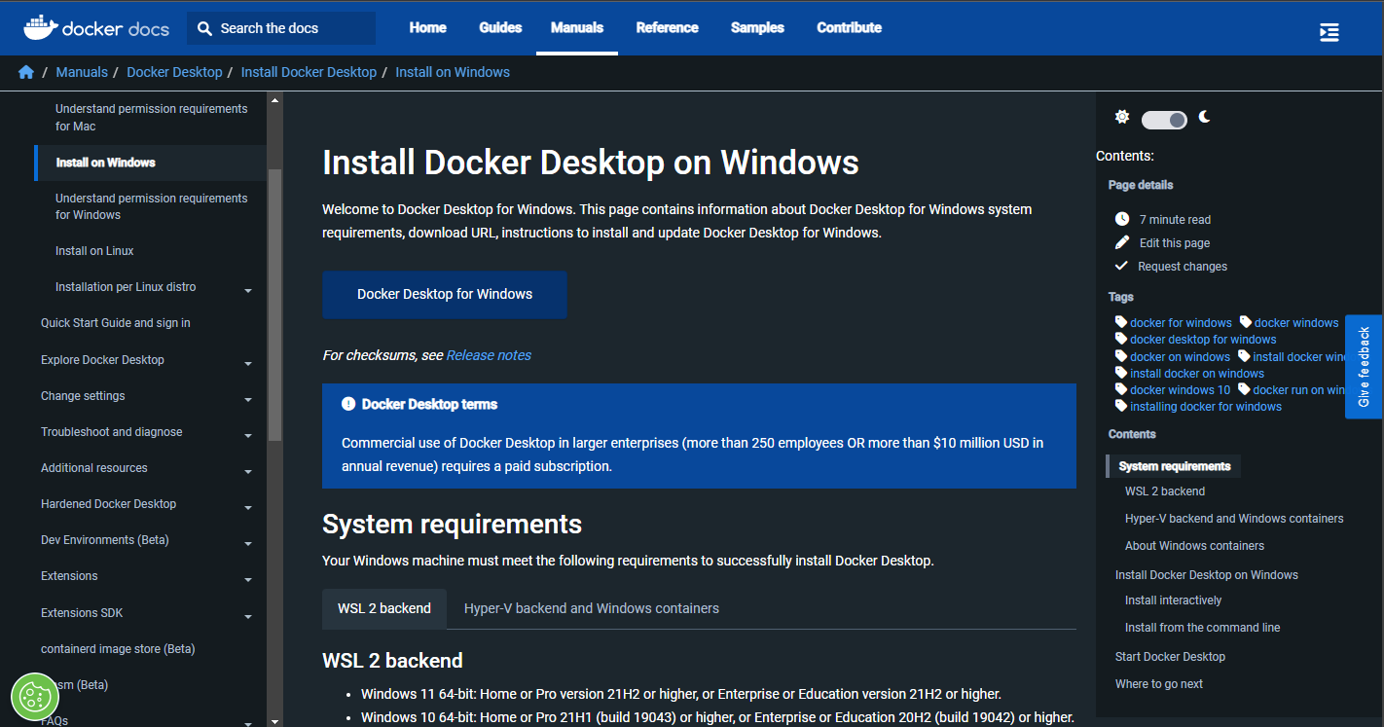Open the Guides nav item

coord(500,27)
